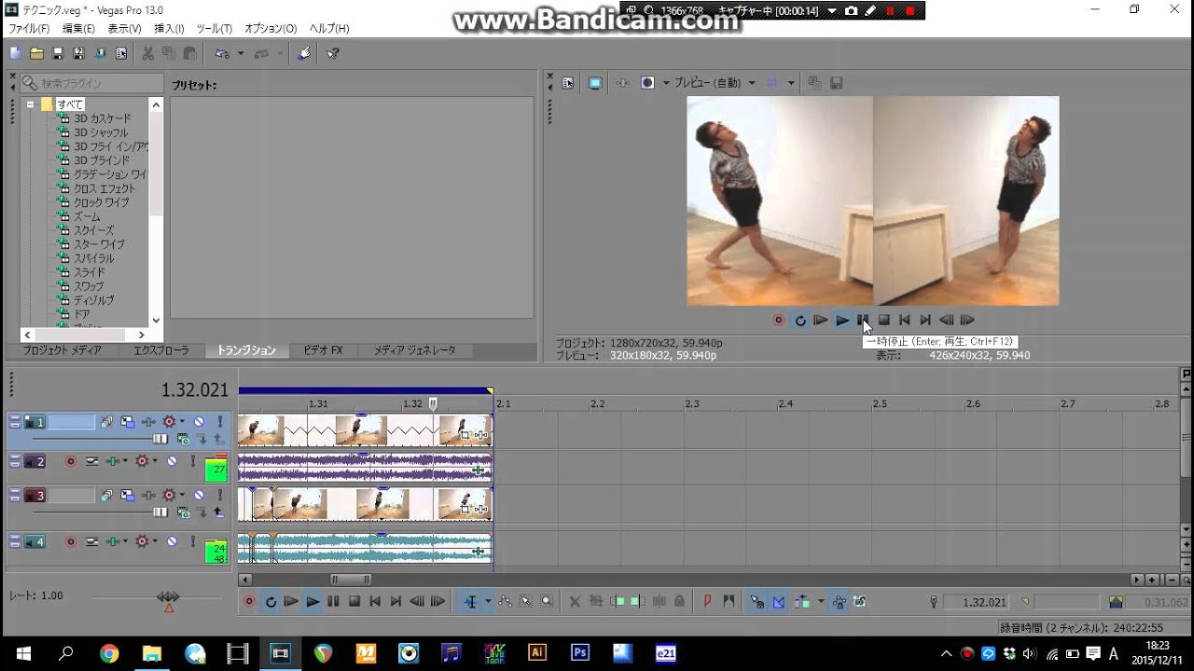Switch to プロジェクト メディア tab
Viewport: 1194px width, 671px height.
tap(62, 350)
